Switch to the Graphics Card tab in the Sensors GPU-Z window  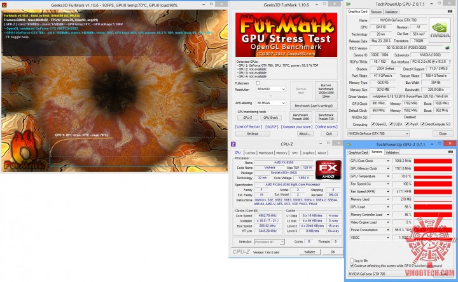click(358, 152)
